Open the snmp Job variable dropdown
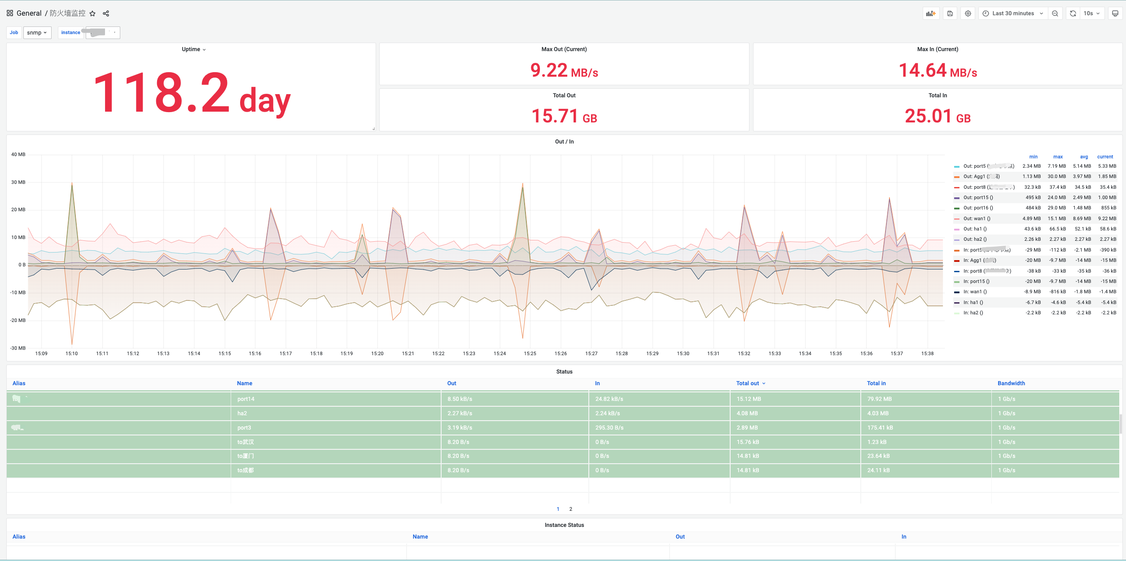This screenshot has width=1126, height=561. (37, 33)
